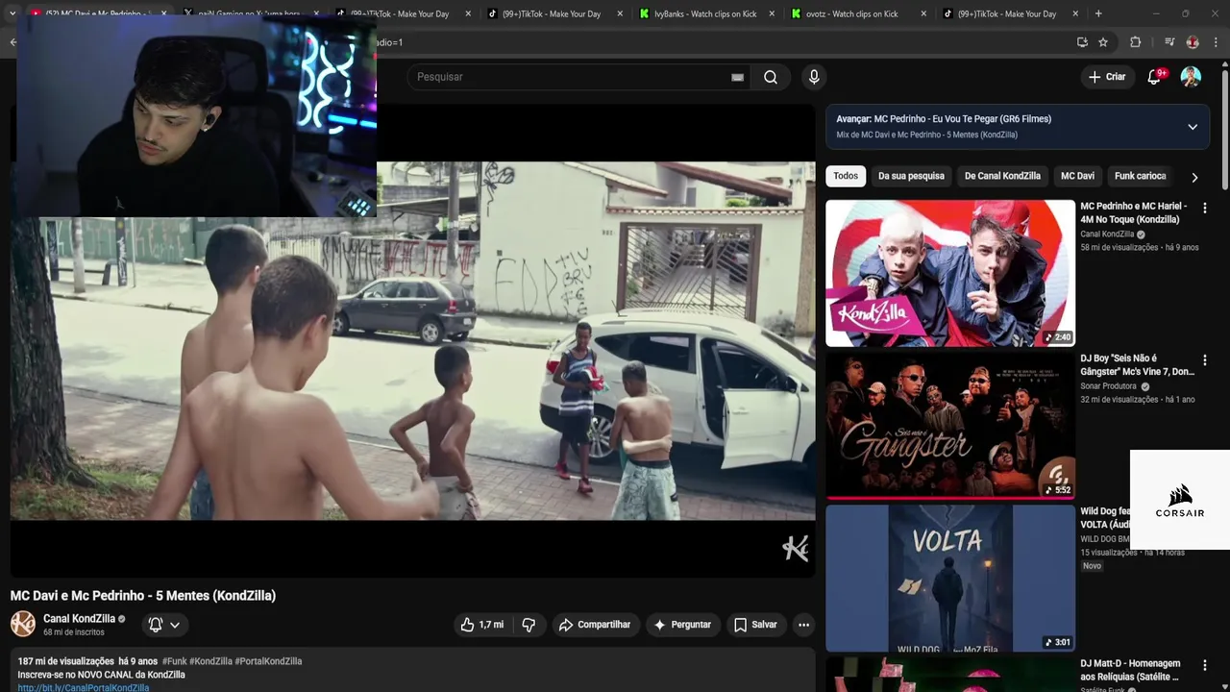Select the De Canal KondZilla chip
The image size is (1230, 692).
(x=1002, y=176)
